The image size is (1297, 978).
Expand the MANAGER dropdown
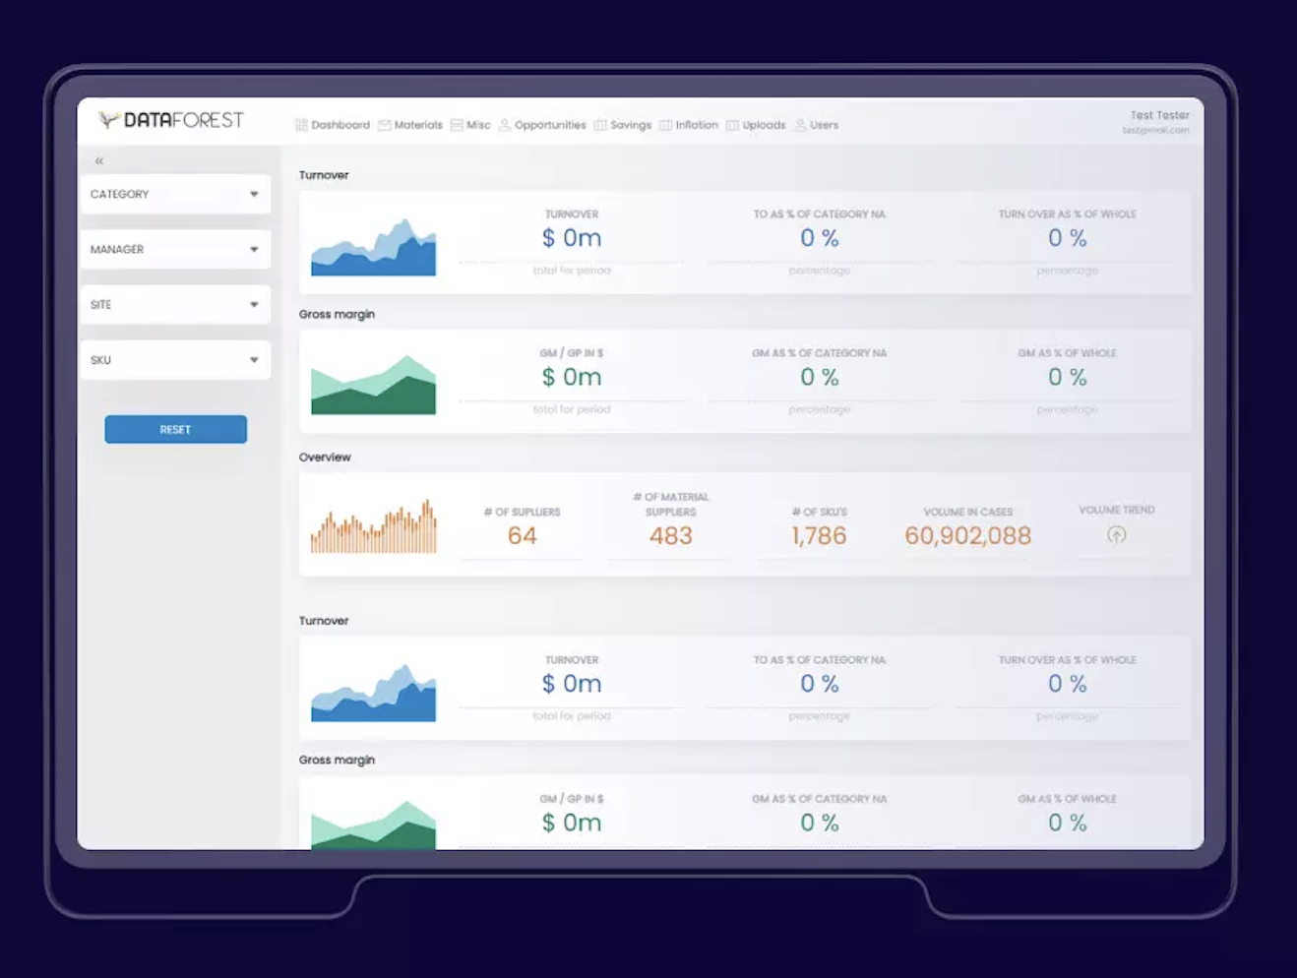click(x=175, y=249)
